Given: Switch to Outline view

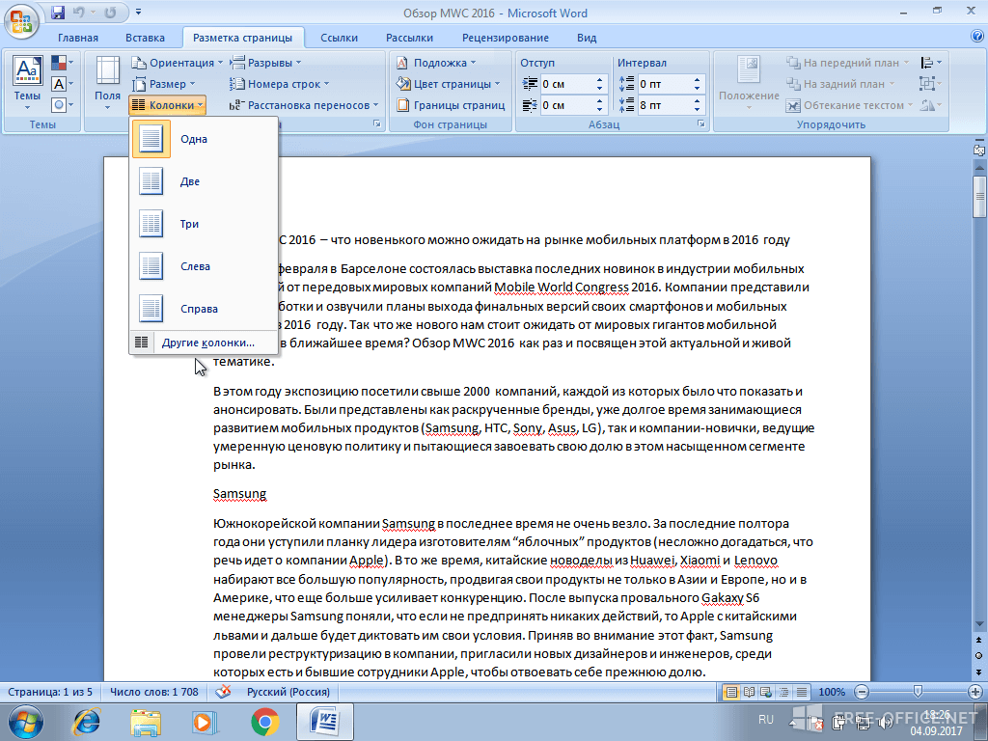Looking at the screenshot, I should coord(783,692).
